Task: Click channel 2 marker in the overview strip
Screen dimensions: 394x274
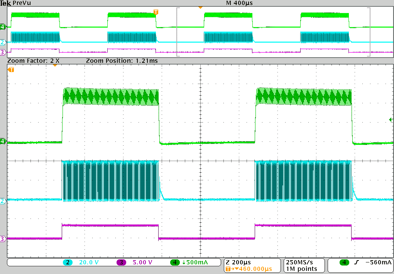Action: pos(3,42)
